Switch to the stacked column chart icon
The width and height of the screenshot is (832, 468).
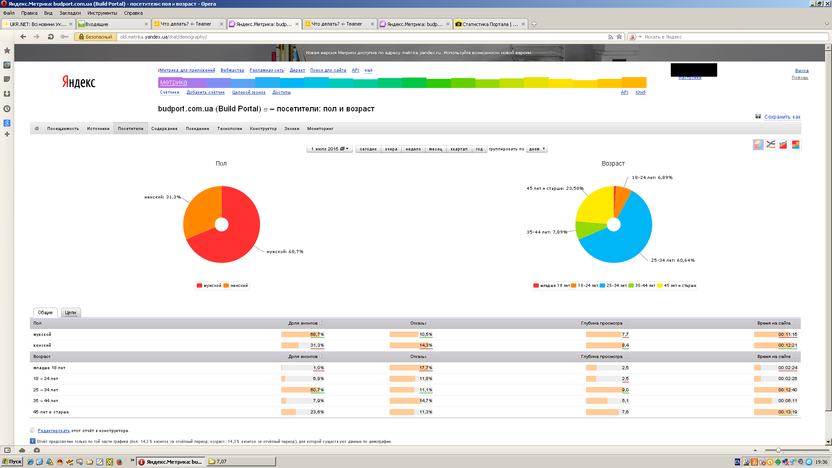(796, 145)
